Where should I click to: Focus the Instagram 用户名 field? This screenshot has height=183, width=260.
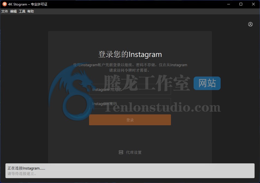tap(130, 89)
